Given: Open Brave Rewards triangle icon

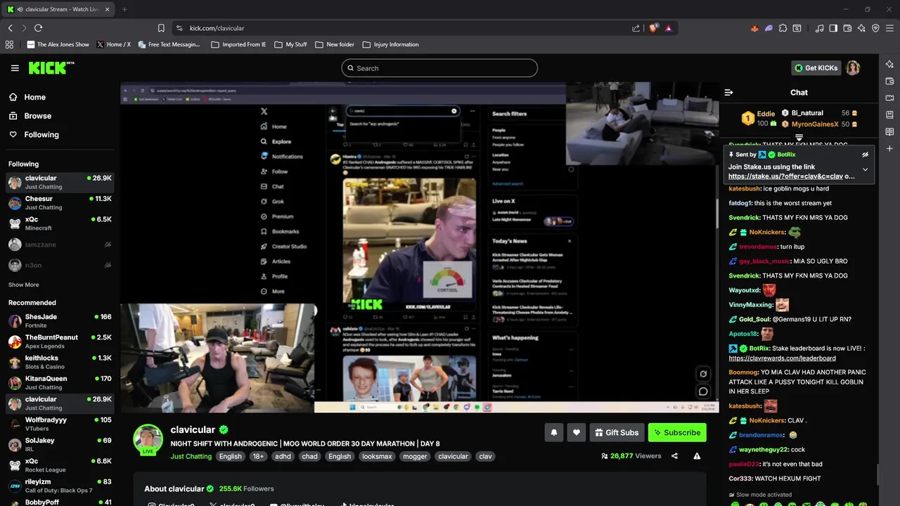Looking at the screenshot, I should point(668,28).
